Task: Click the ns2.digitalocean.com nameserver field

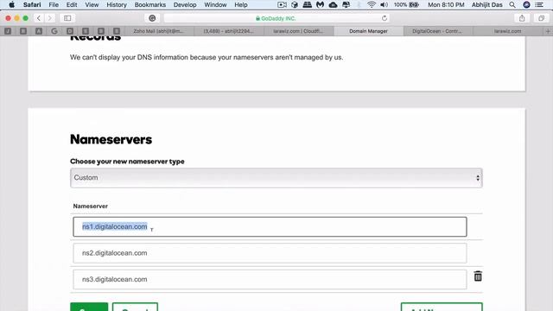Action: (270, 253)
